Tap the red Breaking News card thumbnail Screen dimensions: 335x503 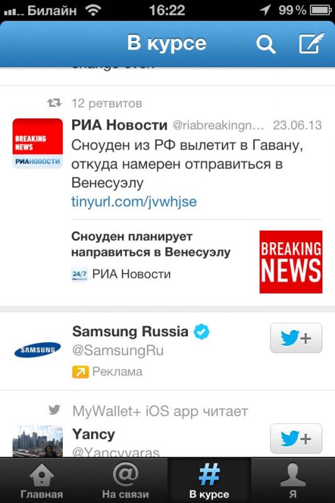tap(291, 262)
